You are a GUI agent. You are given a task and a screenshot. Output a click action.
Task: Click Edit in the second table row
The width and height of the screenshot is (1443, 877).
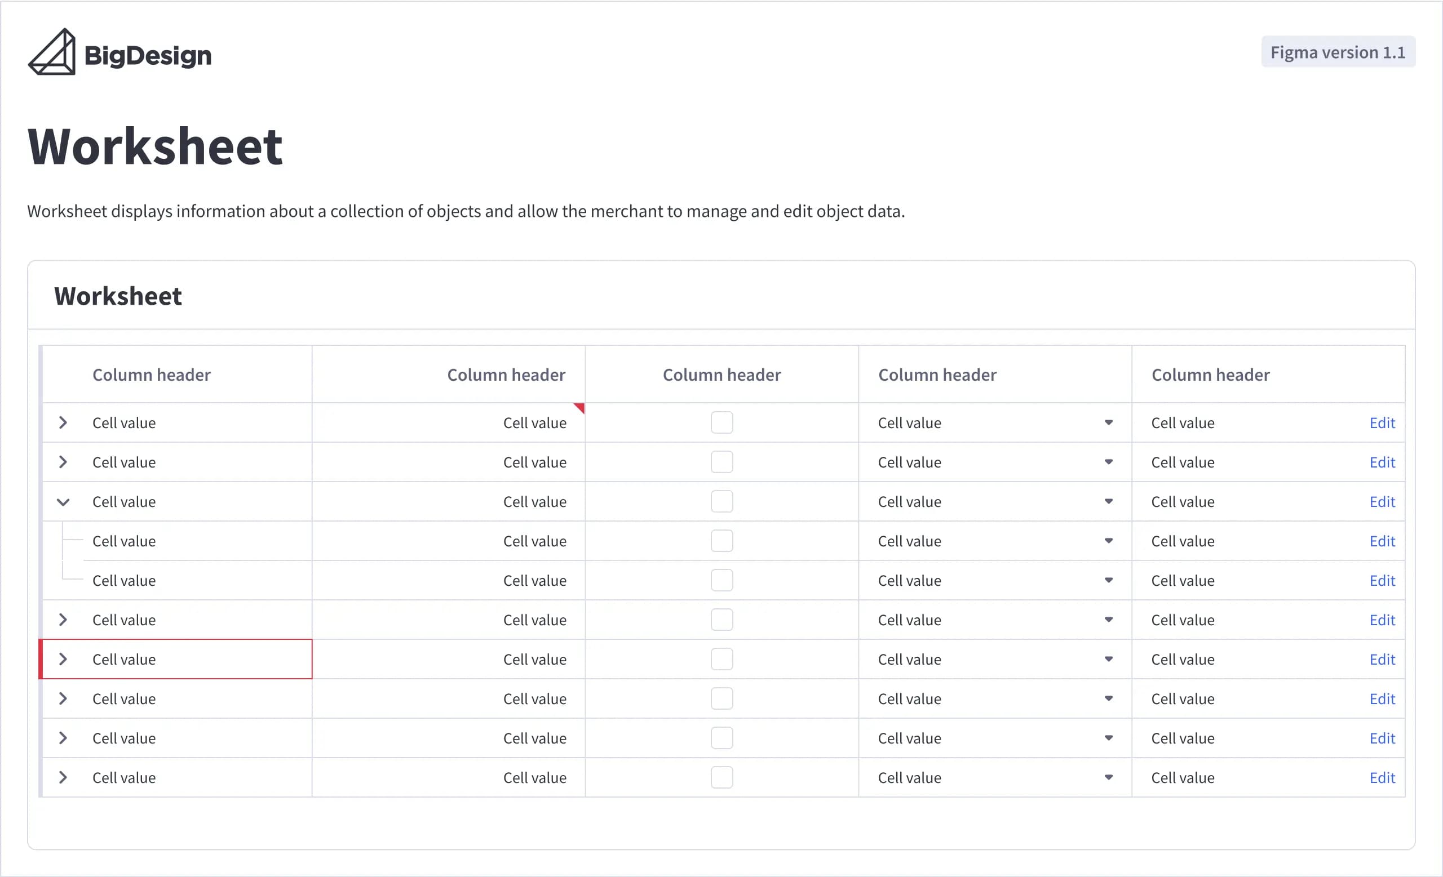(1382, 462)
